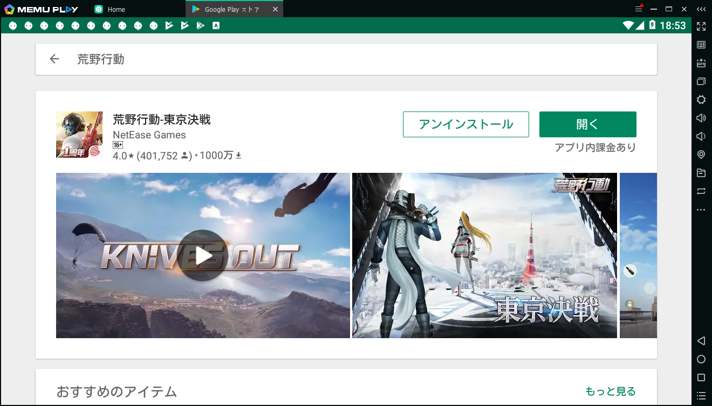Click the おすすめのアイテム heading
This screenshot has height=406, width=712.
point(117,391)
